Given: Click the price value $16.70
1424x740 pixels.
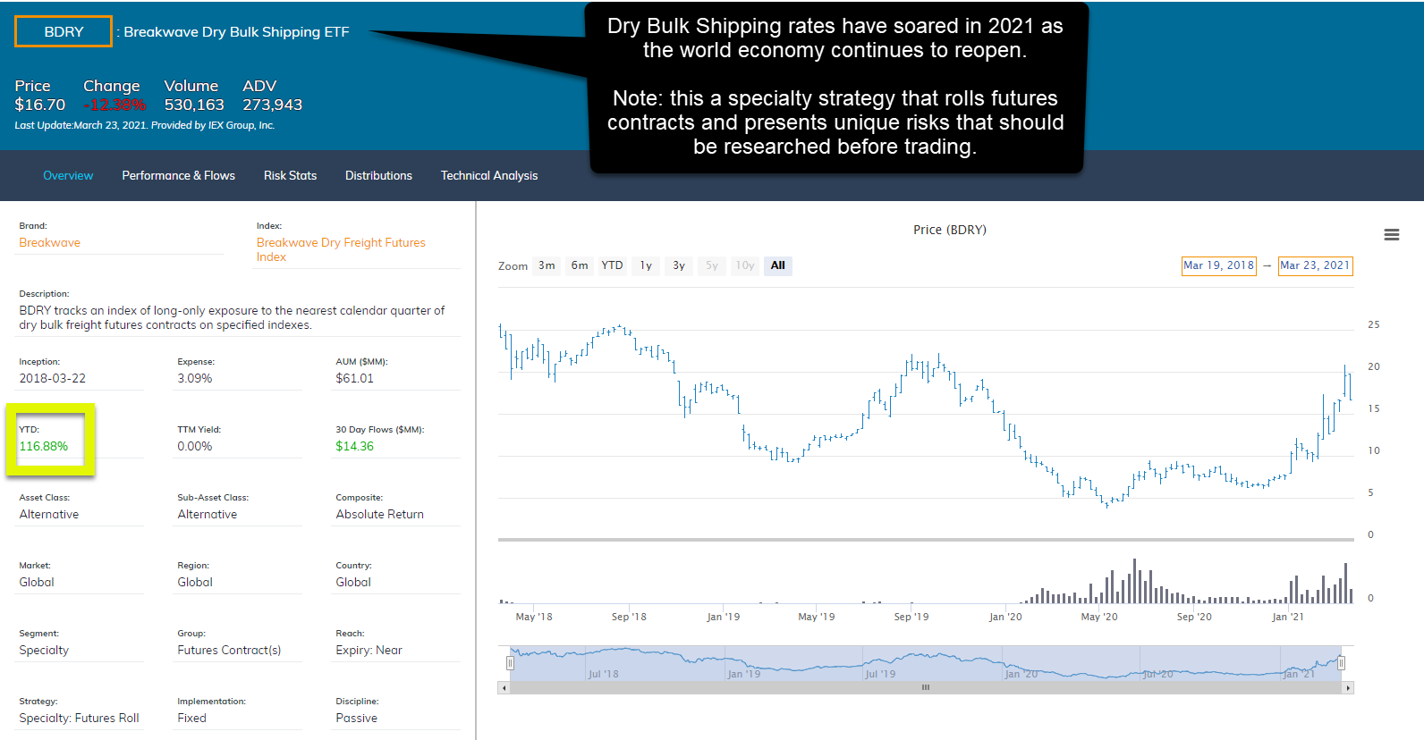Looking at the screenshot, I should (x=40, y=105).
